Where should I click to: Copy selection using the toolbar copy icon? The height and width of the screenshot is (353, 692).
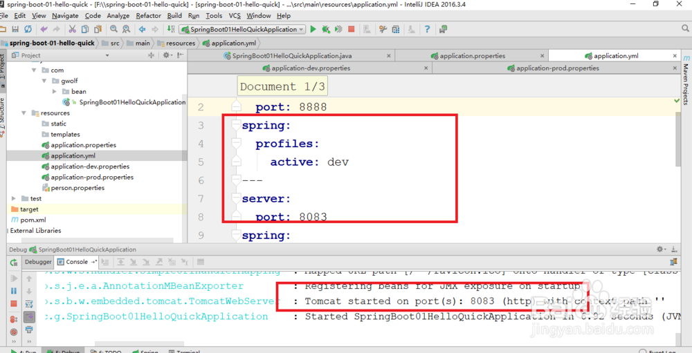point(84,29)
